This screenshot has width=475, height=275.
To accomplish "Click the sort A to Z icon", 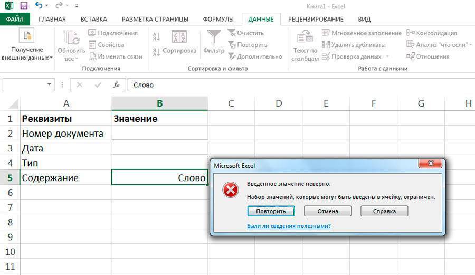I will coord(156,36).
